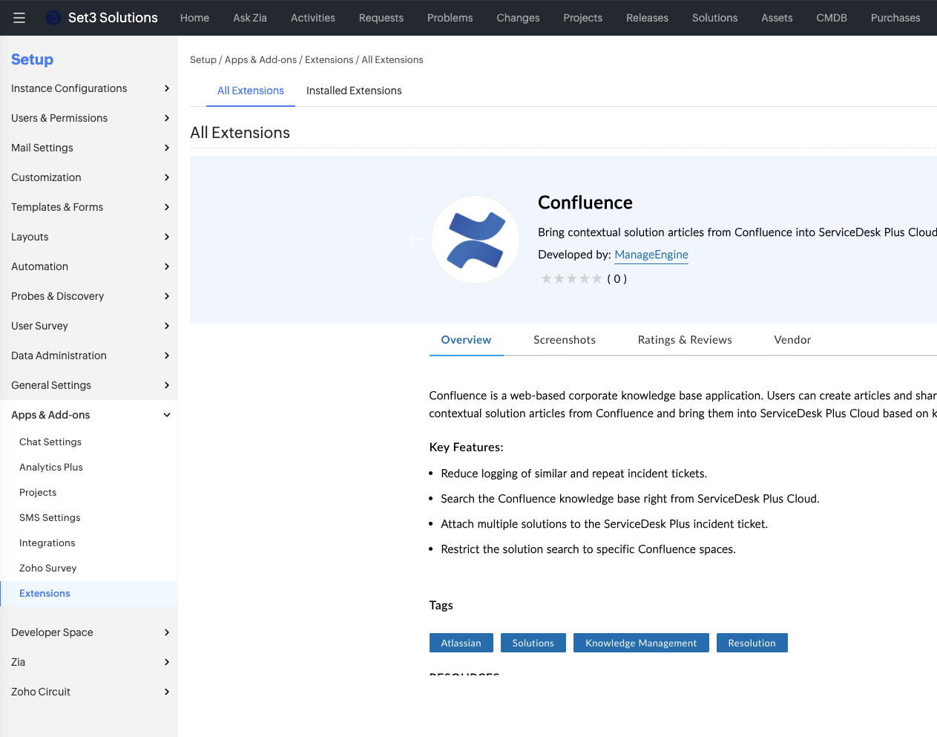The width and height of the screenshot is (937, 737).
Task: Open Releases in top navigation
Action: (x=647, y=18)
